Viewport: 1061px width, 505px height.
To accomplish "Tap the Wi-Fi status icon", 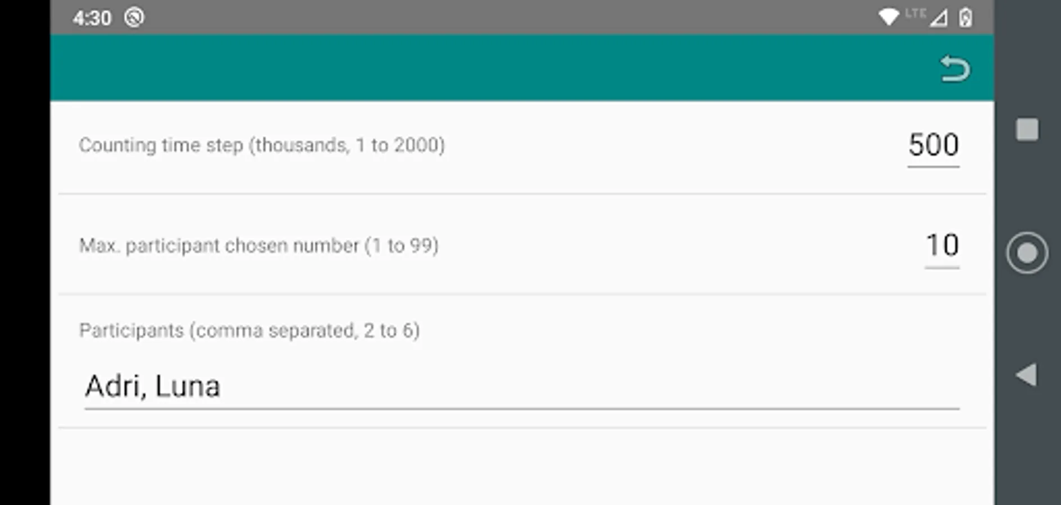I will point(890,15).
